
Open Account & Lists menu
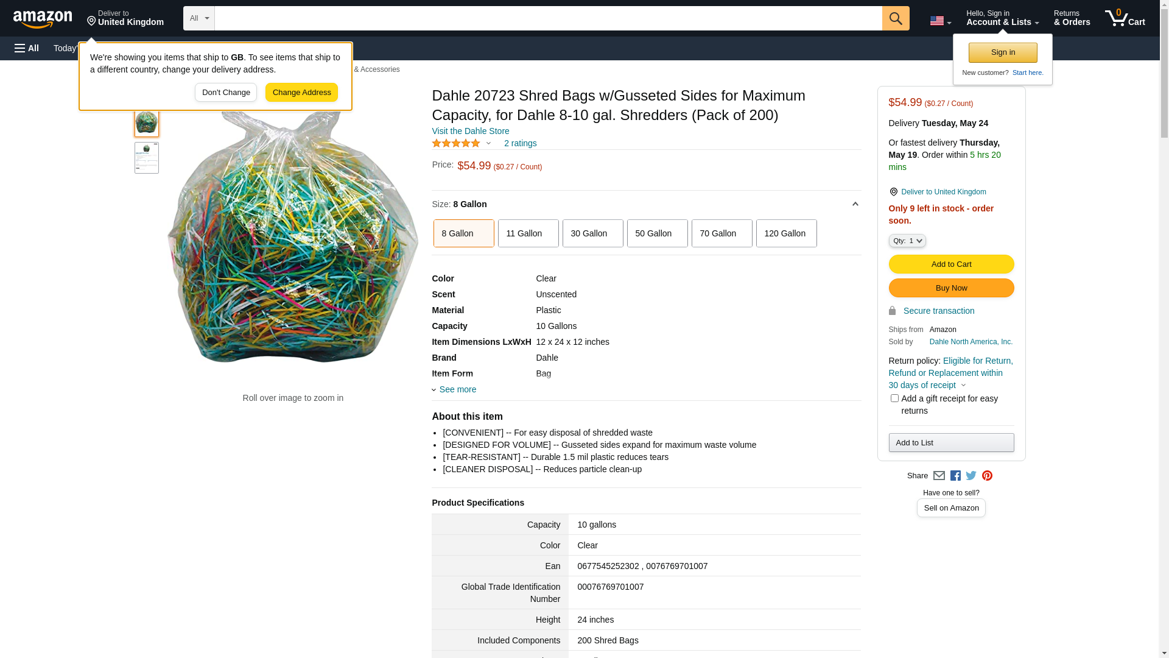pyautogui.click(x=1002, y=18)
